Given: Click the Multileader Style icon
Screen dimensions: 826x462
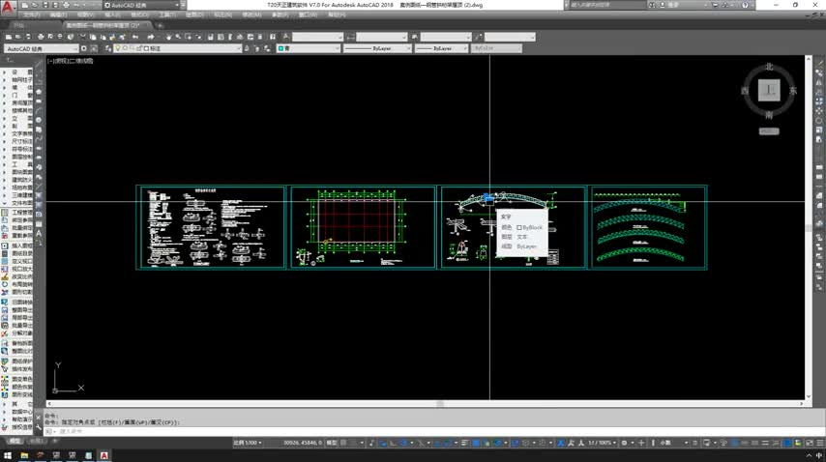Looking at the screenshot, I should (x=479, y=37).
